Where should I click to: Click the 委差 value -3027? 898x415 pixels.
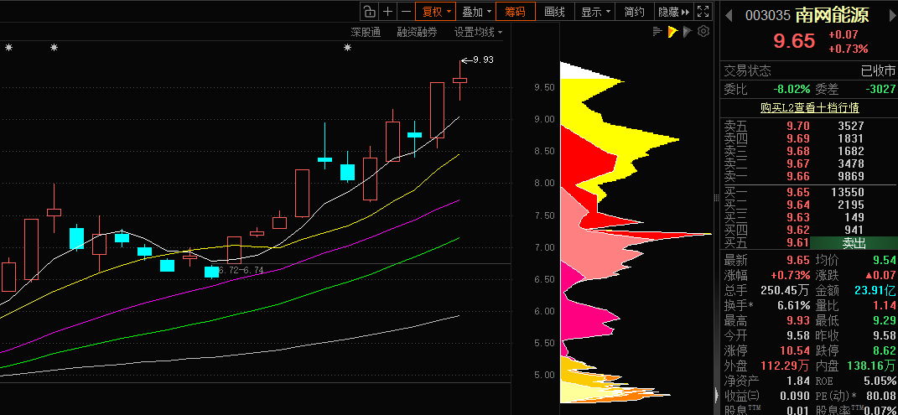(881, 90)
